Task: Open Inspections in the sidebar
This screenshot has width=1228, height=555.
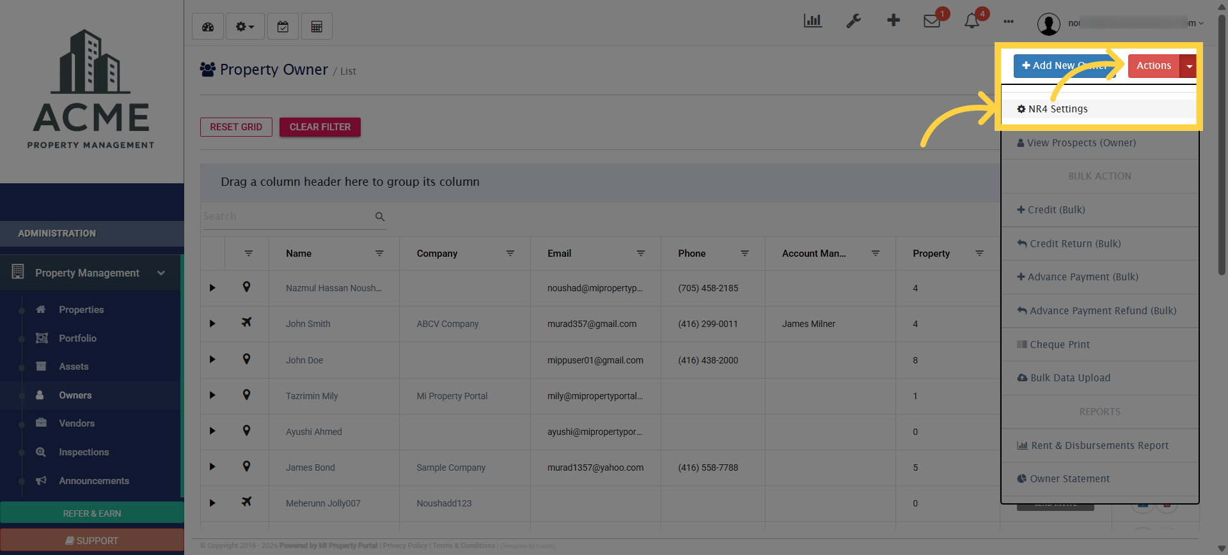Action: coord(84,452)
